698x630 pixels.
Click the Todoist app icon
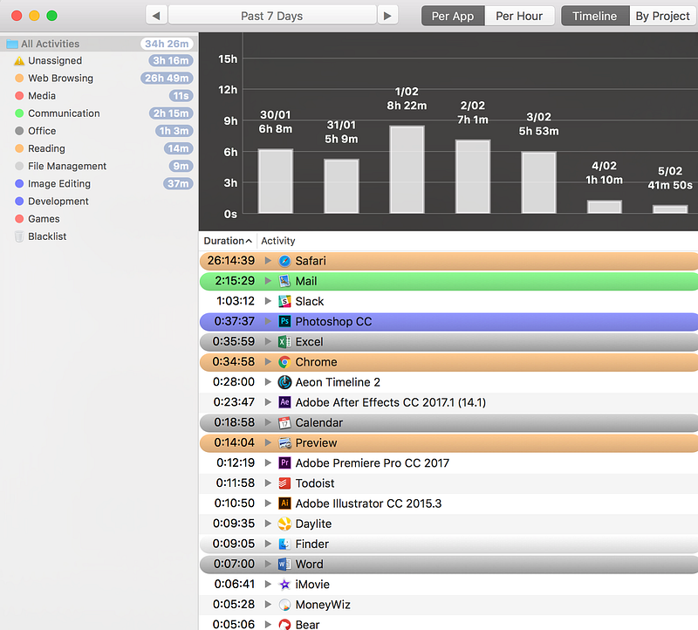(284, 483)
